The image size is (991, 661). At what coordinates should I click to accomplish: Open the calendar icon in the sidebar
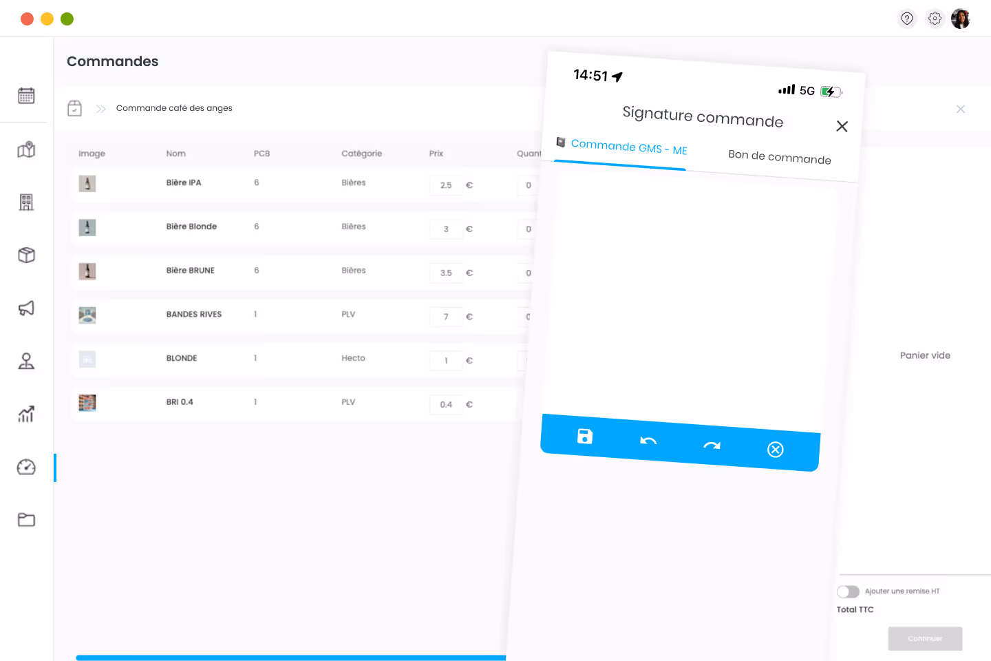(26, 96)
